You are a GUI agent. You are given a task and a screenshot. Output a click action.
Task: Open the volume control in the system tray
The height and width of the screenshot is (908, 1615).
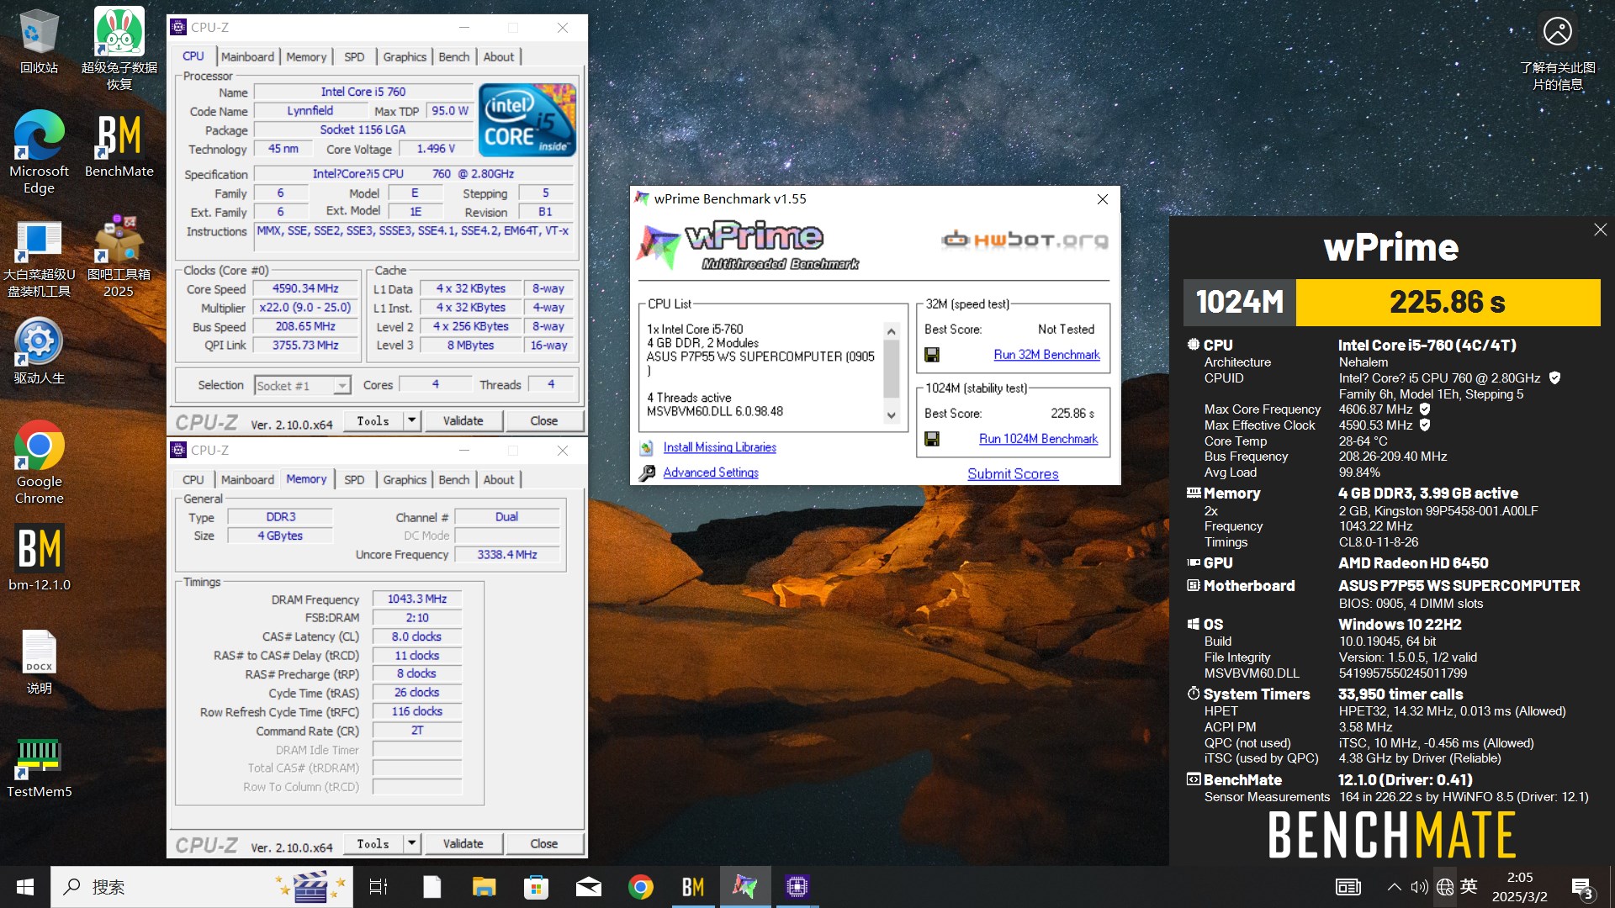click(1420, 887)
